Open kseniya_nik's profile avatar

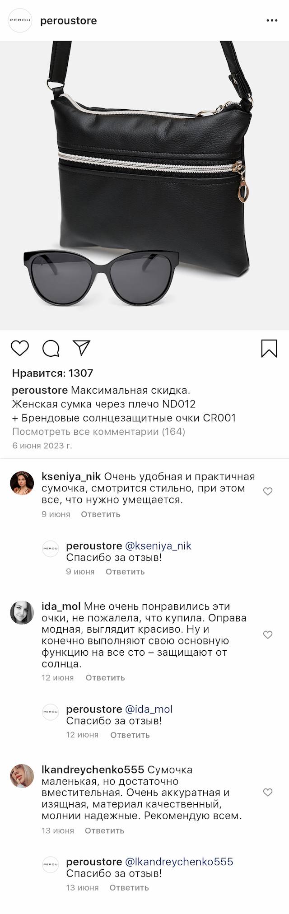(x=22, y=483)
